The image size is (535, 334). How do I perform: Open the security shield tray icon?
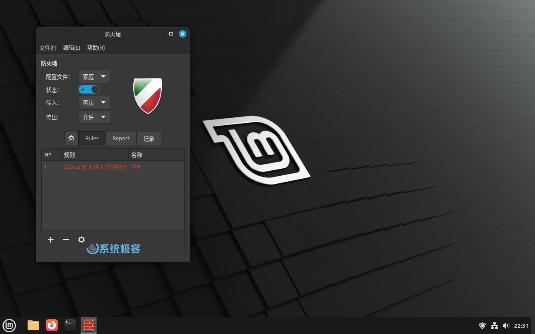(482, 326)
